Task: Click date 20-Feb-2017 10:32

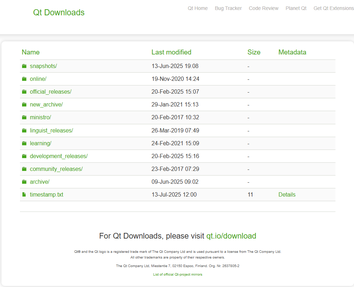Action: pos(175,118)
